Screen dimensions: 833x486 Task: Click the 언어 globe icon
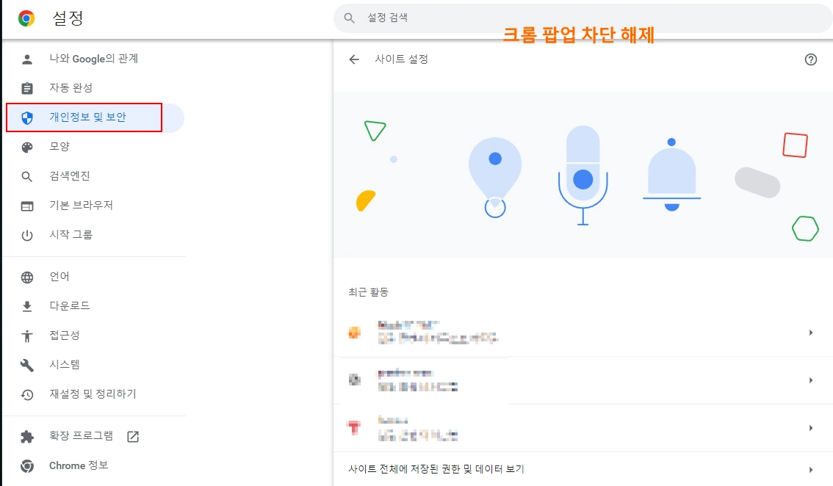tap(28, 276)
